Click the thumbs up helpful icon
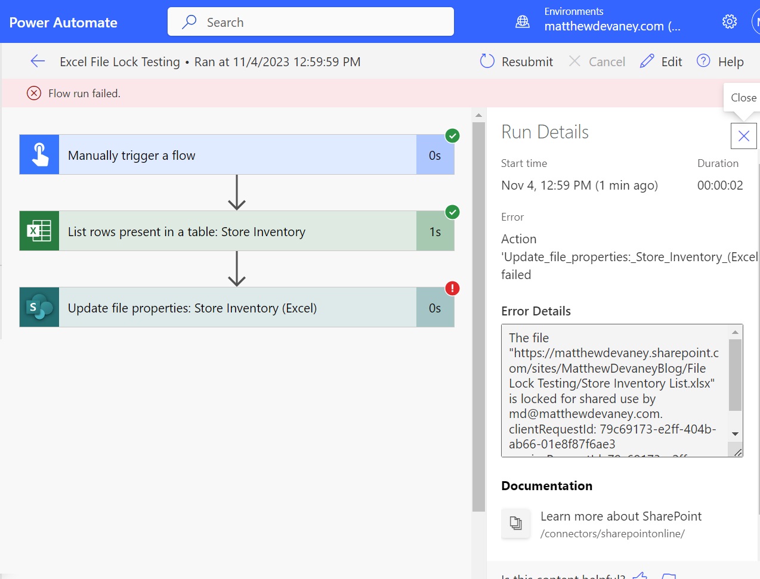Screen dimensions: 760x579 click(640, 575)
